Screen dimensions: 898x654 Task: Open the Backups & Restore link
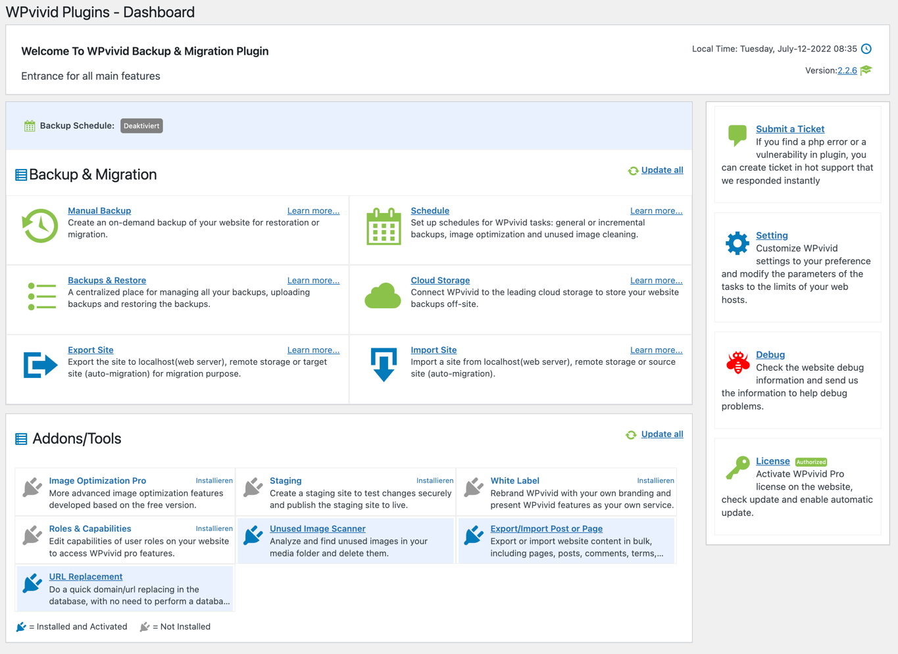pyautogui.click(x=107, y=280)
